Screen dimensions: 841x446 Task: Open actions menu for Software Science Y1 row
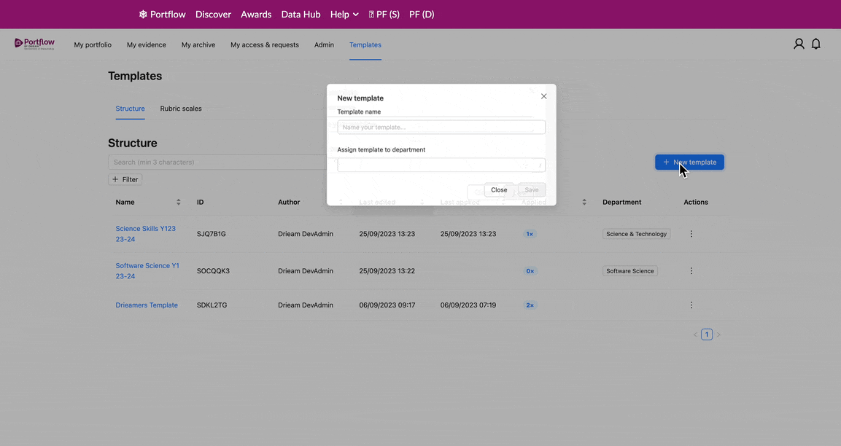pos(691,270)
